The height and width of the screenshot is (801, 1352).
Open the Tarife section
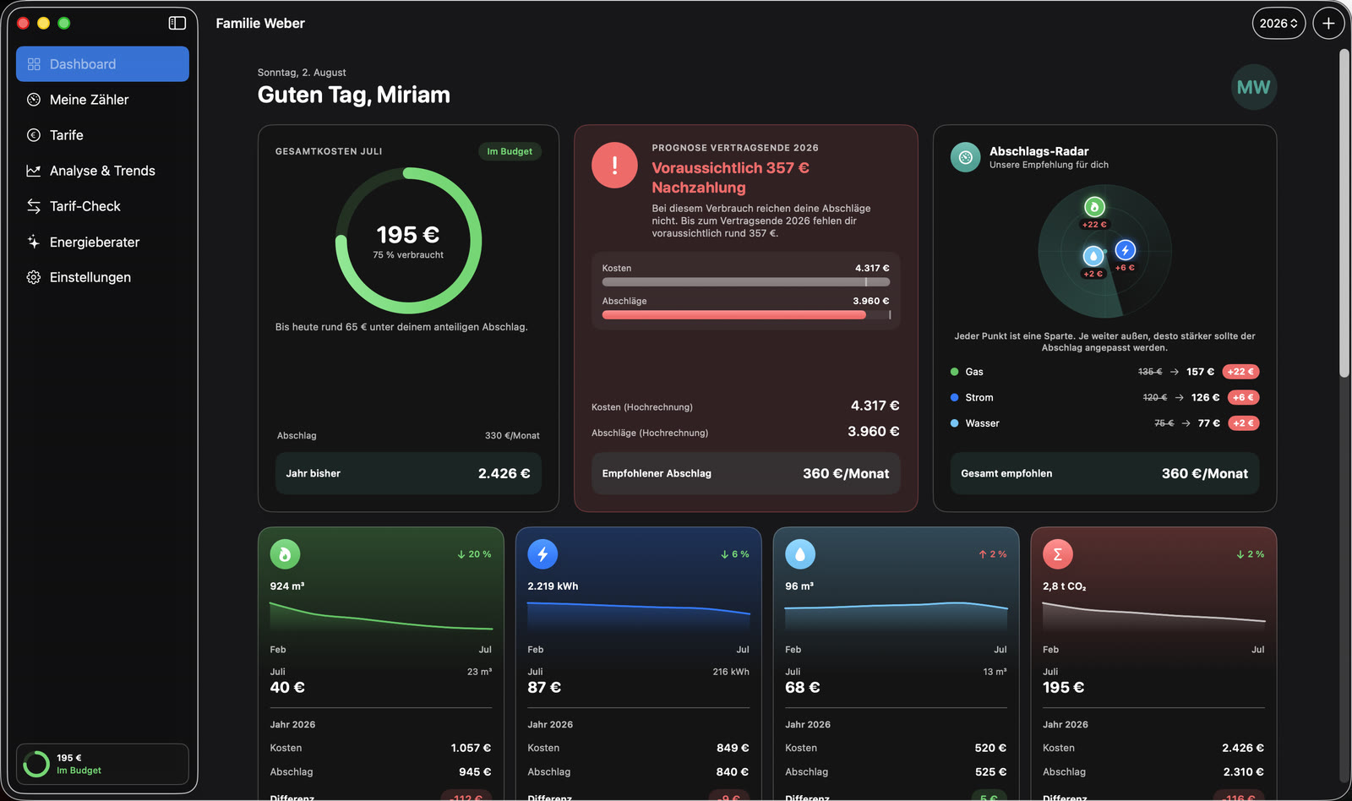click(102, 135)
